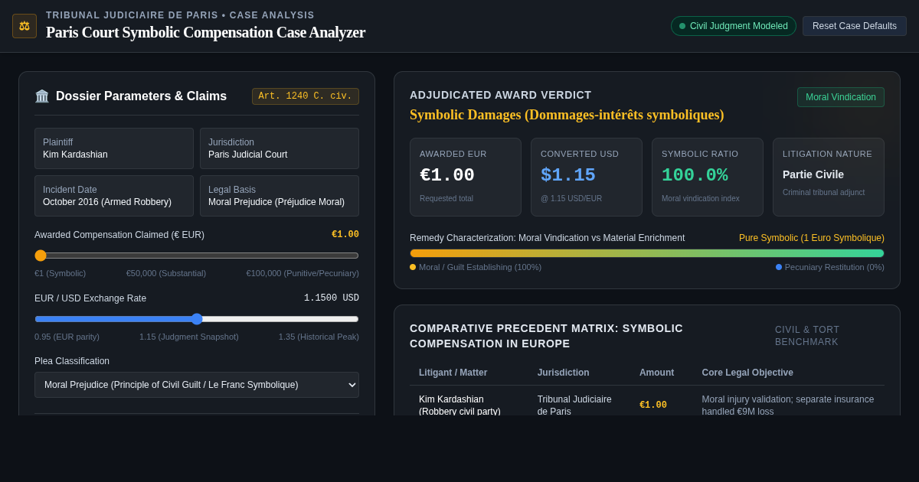Click the Pure Symbolic (1 Euro Symbolique) label

812,238
